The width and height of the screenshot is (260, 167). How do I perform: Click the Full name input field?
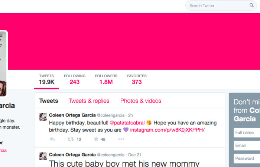[247, 132]
